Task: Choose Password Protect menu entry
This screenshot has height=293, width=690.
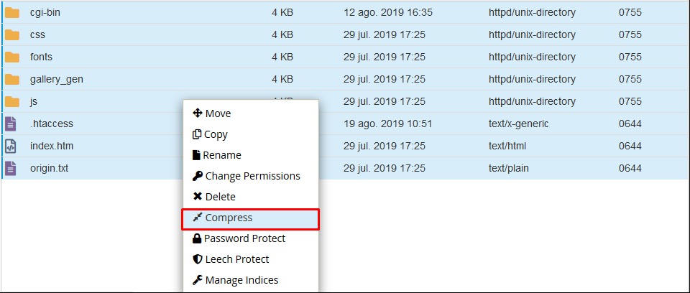Action: pos(244,238)
